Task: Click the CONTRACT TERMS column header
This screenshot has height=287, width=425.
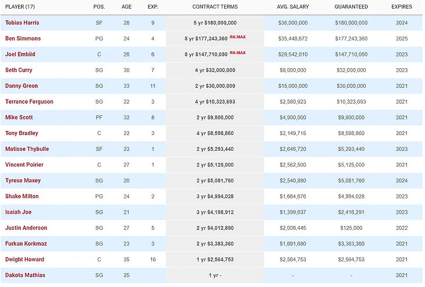Action: (x=214, y=7)
